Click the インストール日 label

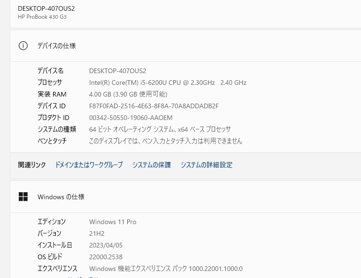[x=55, y=245]
